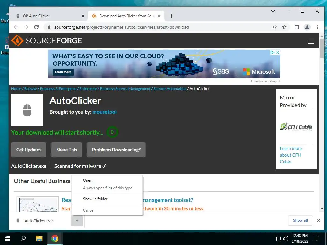Open Business Service Management breadcrumb

pyautogui.click(x=125, y=89)
